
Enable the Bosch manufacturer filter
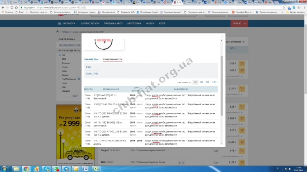pyautogui.click(x=60, y=67)
